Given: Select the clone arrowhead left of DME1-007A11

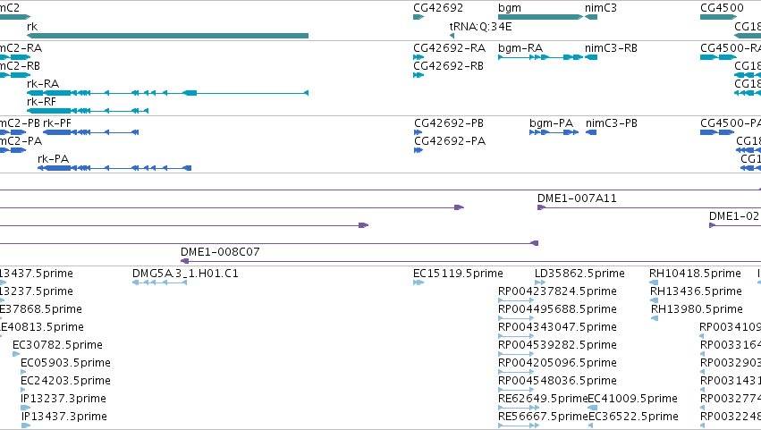Looking at the screenshot, I should (x=535, y=243).
